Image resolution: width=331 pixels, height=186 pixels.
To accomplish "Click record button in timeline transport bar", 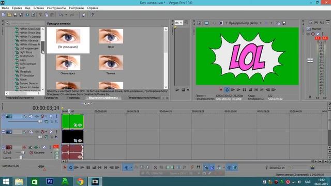I will [65, 167].
